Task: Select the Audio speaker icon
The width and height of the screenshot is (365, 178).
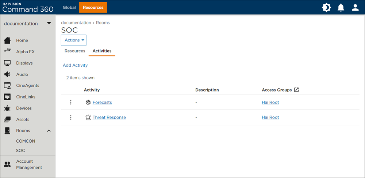Action: point(7,74)
